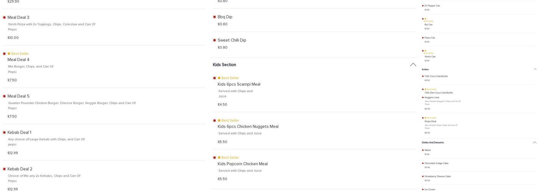
Task: Open the Drinks And Desserts heading
Action: [x=433, y=142]
